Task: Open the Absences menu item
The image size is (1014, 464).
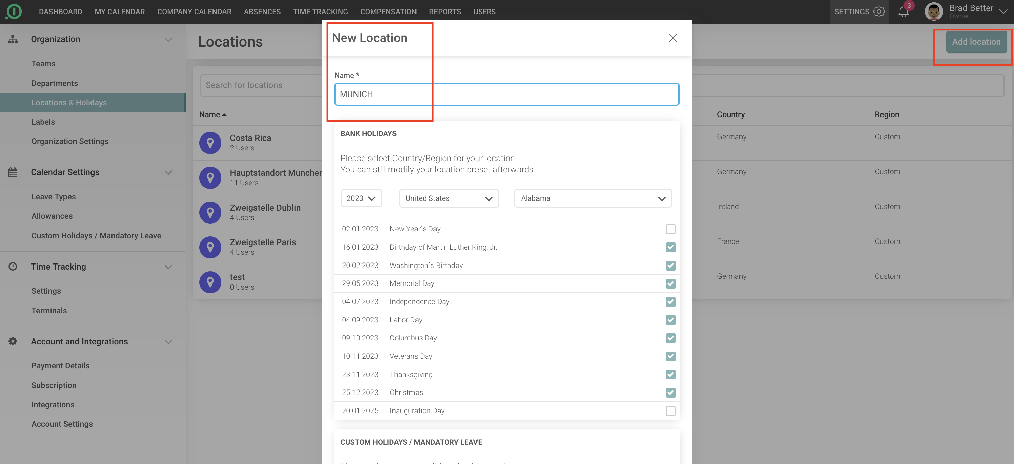Action: point(262,12)
